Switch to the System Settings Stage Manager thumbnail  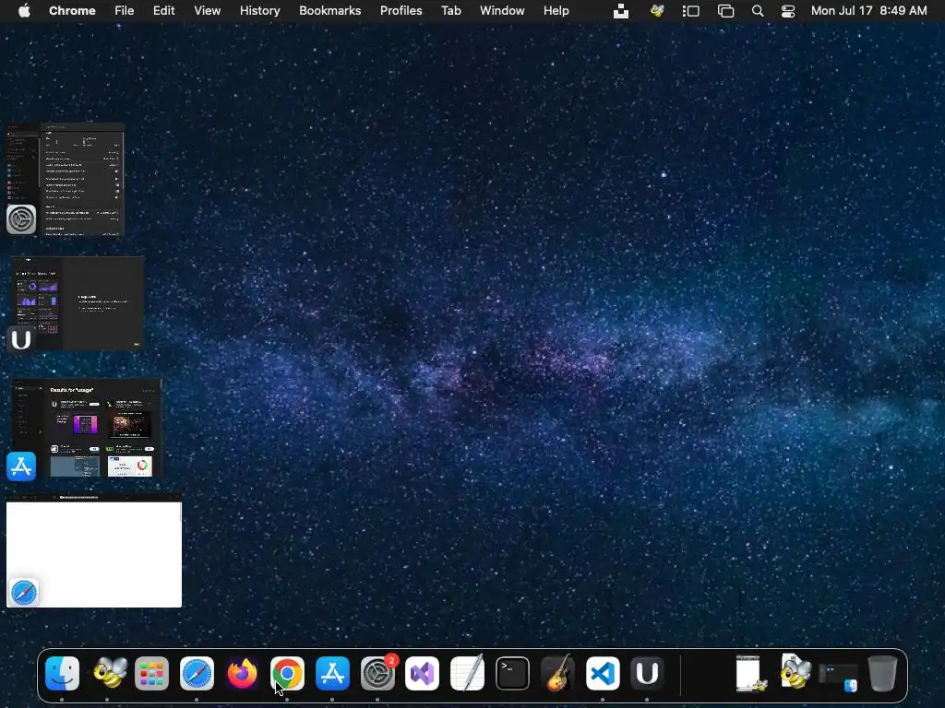[x=66, y=180]
